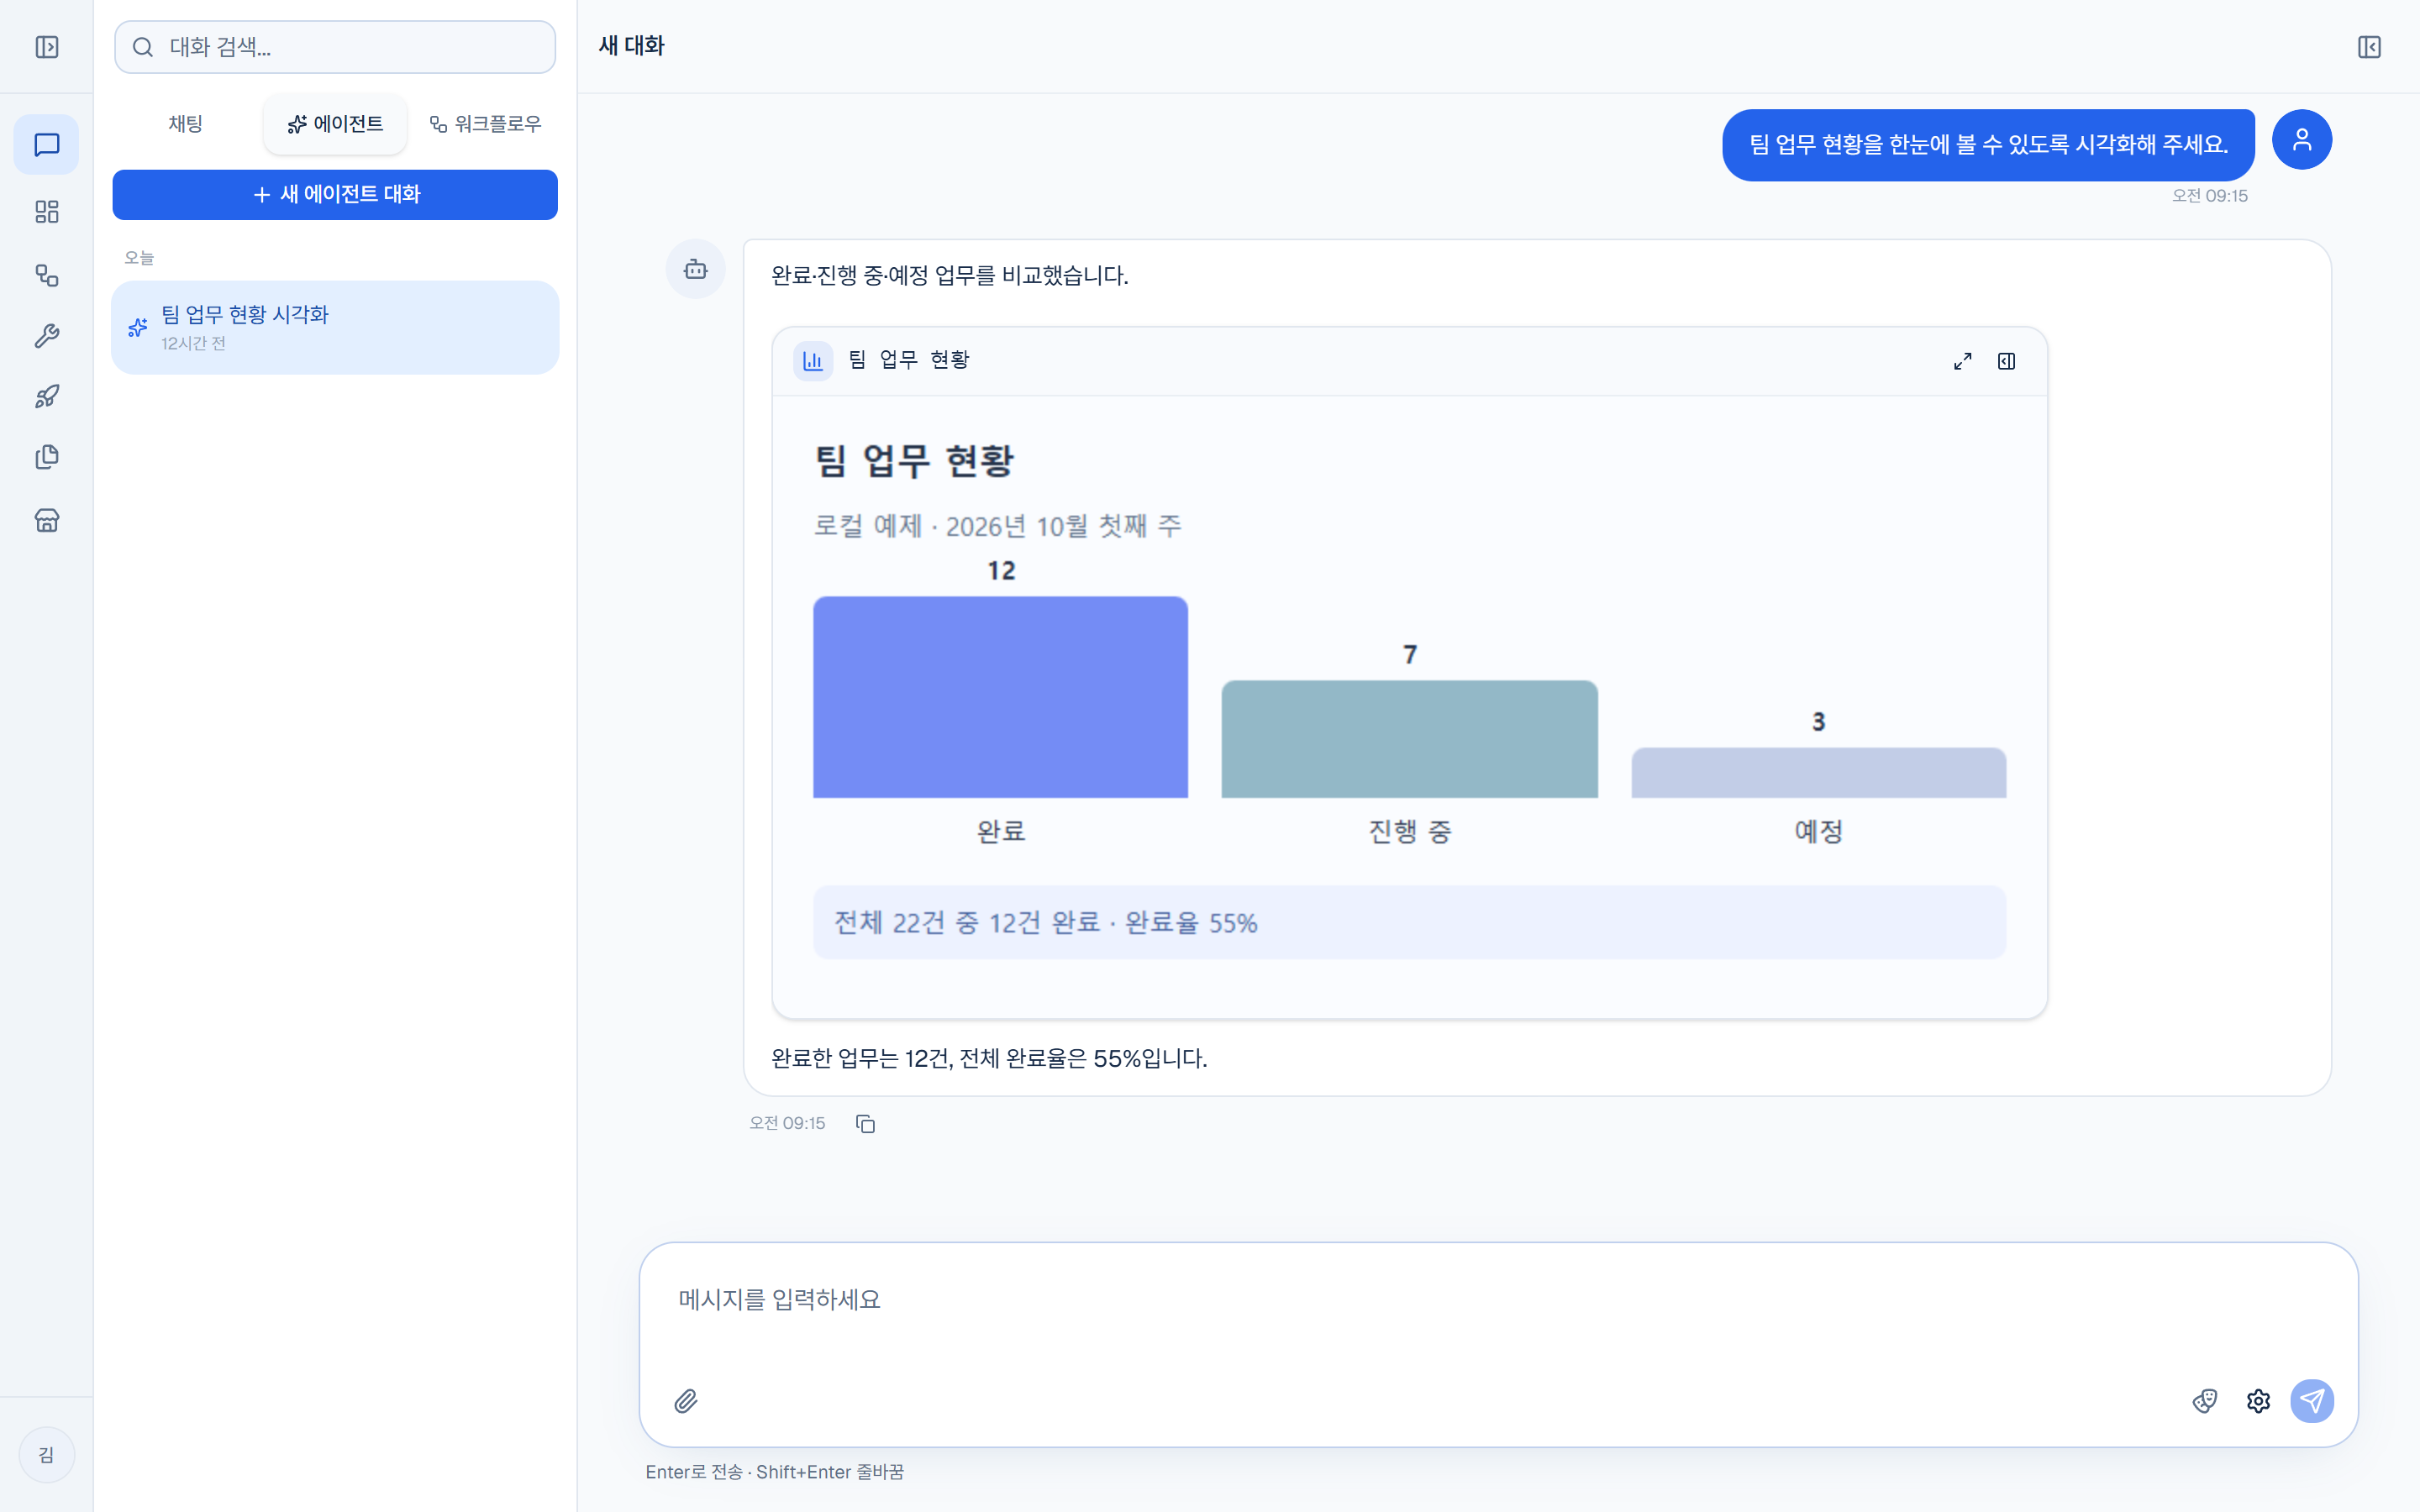Click the 김 user avatar

click(47, 1455)
